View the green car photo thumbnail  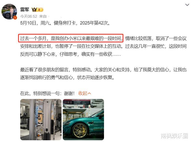coord(83,119)
